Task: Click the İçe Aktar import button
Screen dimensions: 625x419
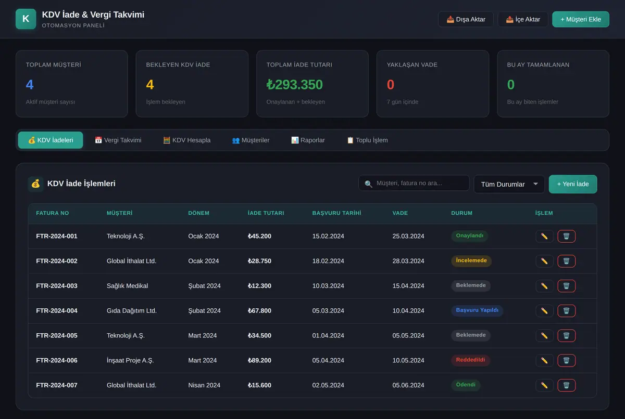Action: click(523, 19)
